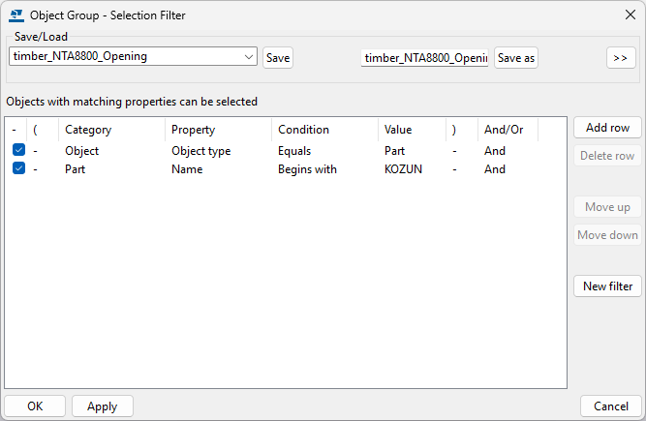The image size is (646, 421).
Task: Apply the selection filter
Action: tap(102, 406)
